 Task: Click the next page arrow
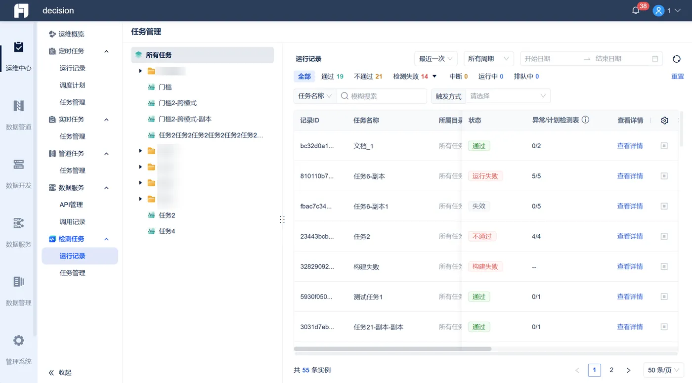pyautogui.click(x=628, y=370)
